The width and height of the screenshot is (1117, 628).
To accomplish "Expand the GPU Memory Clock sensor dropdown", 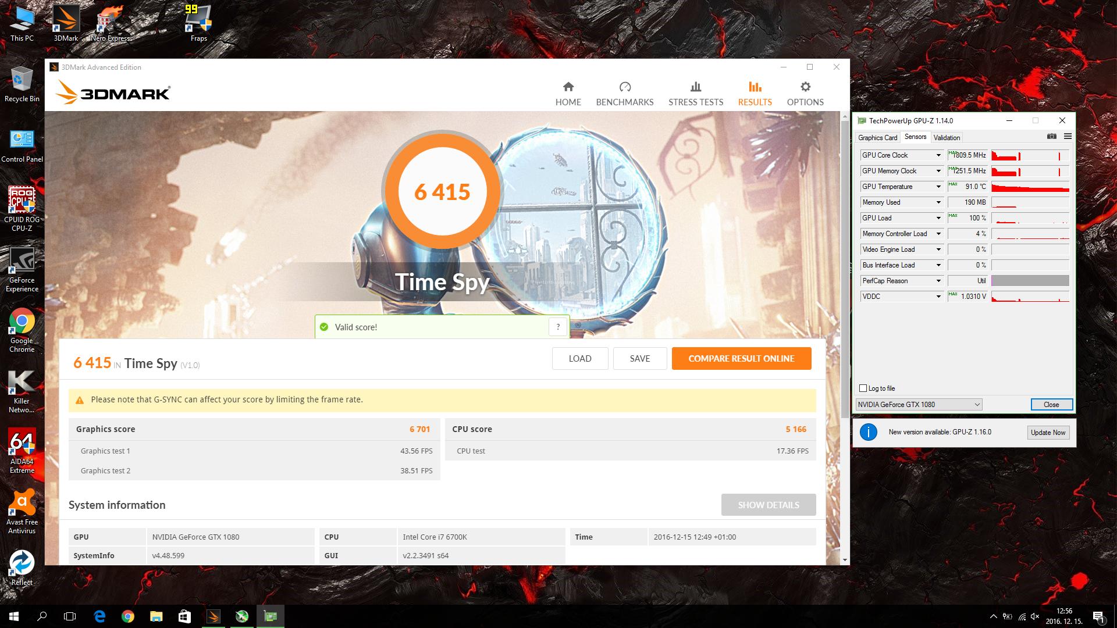I will click(938, 171).
